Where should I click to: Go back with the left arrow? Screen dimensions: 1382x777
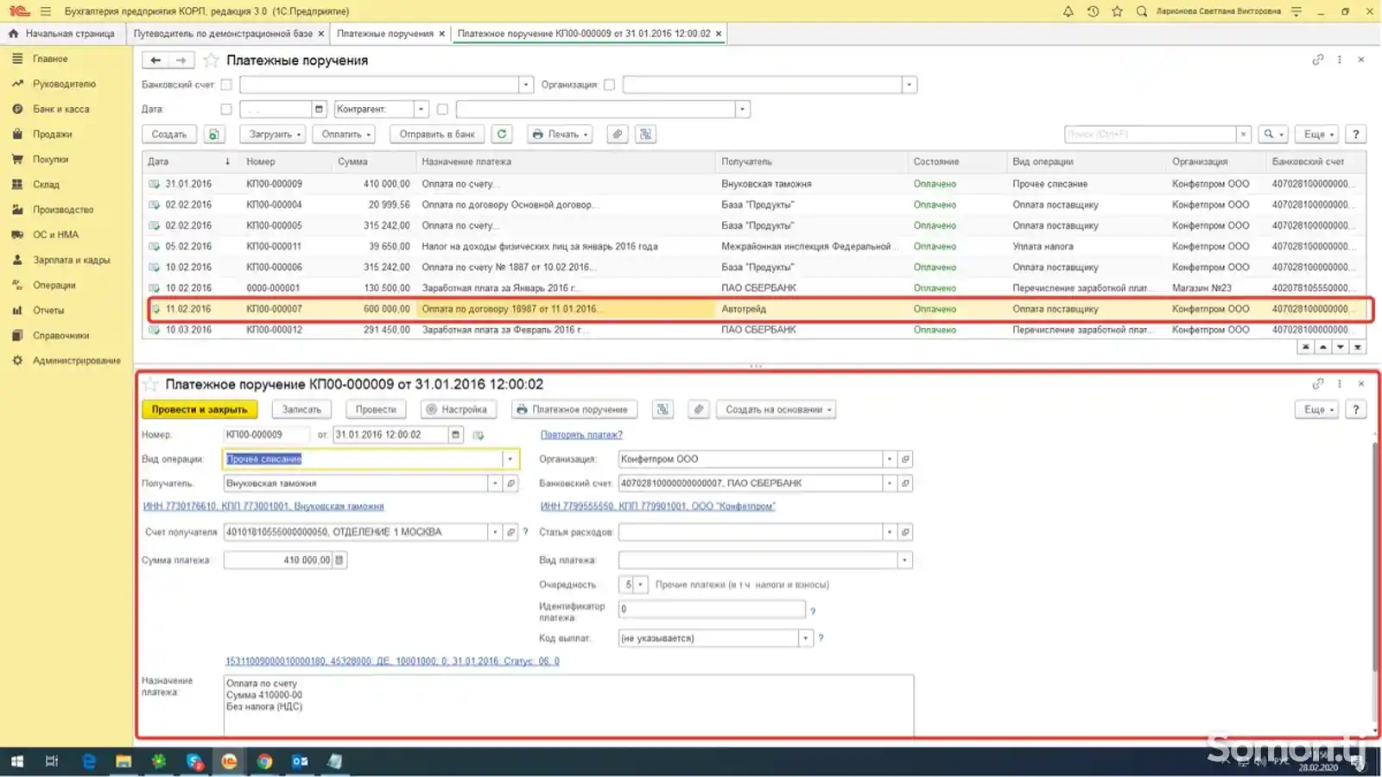[155, 60]
